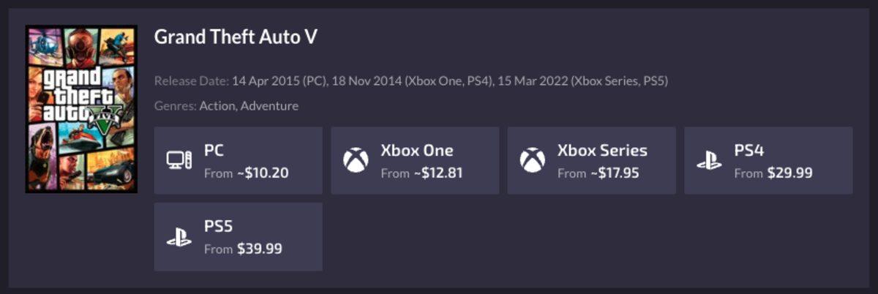Pick the Xbox Series platform label

coord(602,151)
